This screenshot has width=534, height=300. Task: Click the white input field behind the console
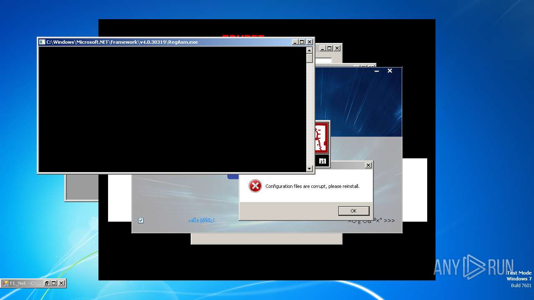click(x=323, y=61)
